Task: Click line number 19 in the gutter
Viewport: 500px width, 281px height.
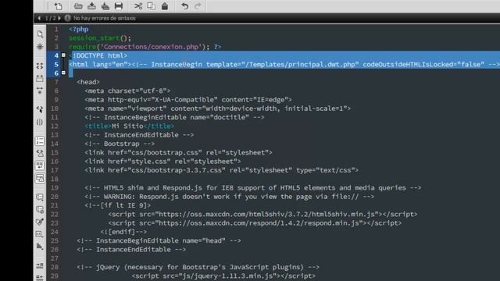Action: pyautogui.click(x=55, y=188)
